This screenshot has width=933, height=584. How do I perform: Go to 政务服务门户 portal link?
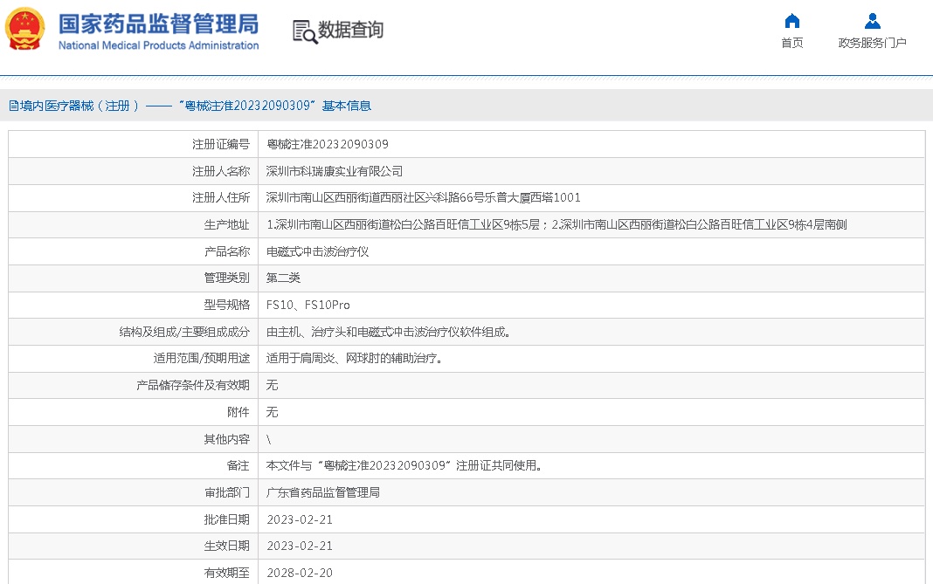872,43
